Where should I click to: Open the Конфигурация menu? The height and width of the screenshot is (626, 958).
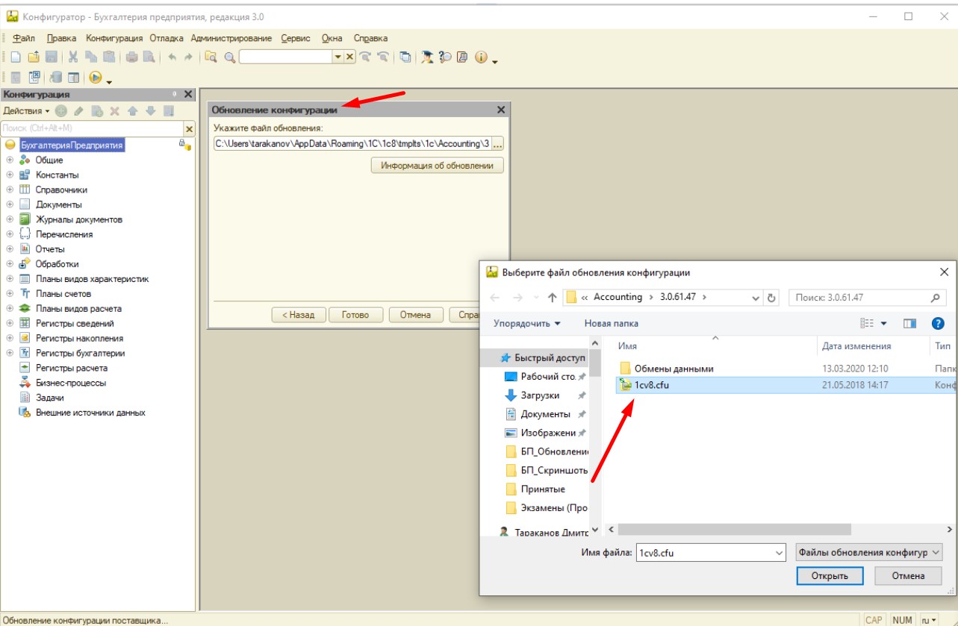pyautogui.click(x=114, y=38)
